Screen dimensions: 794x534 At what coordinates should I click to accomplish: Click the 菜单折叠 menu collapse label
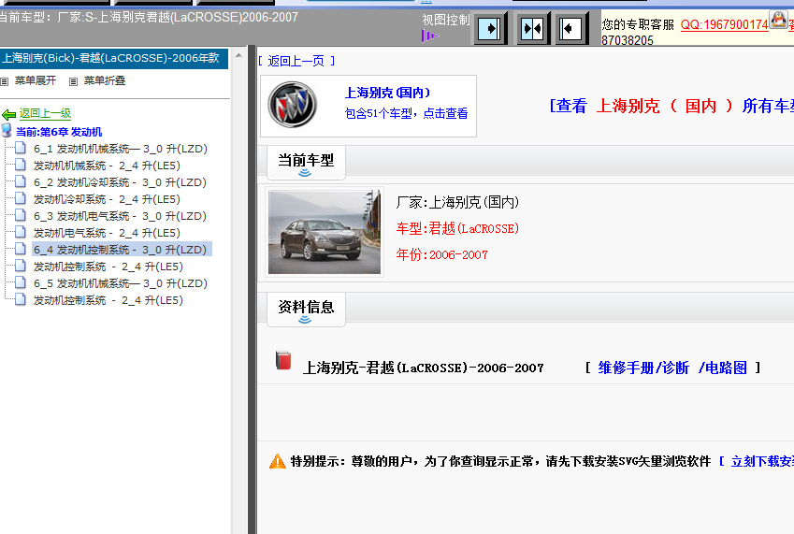tap(105, 81)
